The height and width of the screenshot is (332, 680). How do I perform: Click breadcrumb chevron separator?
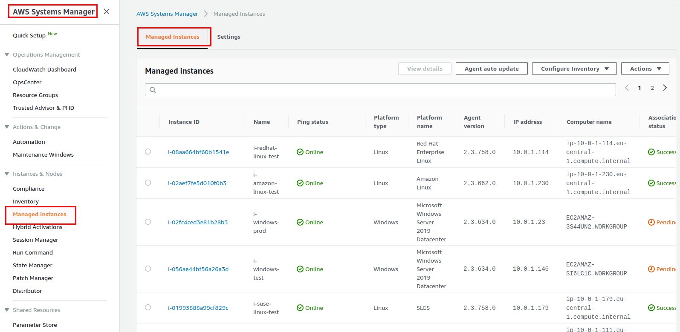tap(206, 14)
